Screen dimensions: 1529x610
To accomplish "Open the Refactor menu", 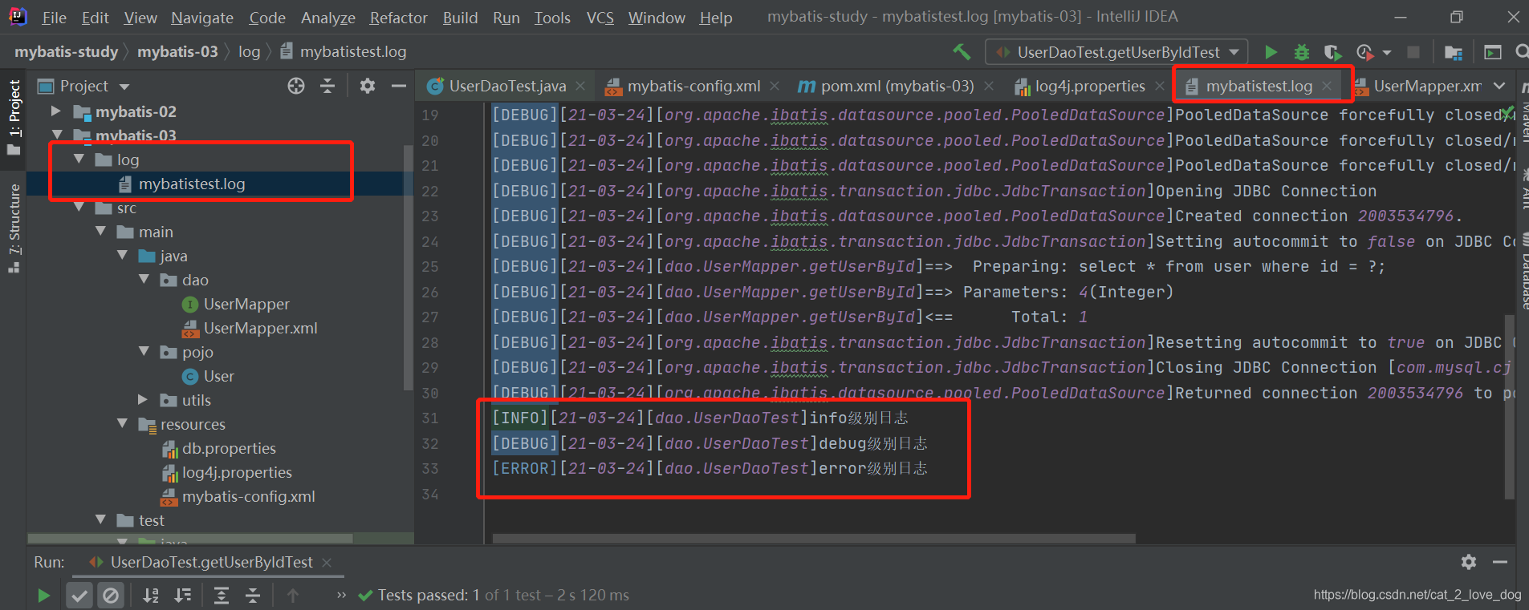I will click(x=398, y=17).
